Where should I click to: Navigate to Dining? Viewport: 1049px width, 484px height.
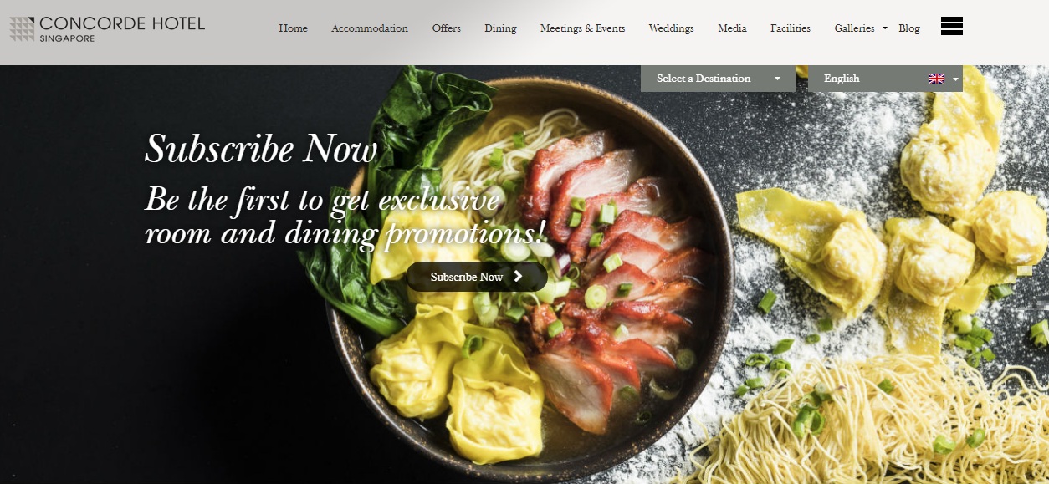(500, 28)
